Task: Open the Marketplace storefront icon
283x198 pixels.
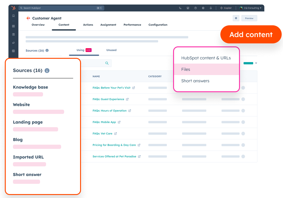Action: [188, 8]
